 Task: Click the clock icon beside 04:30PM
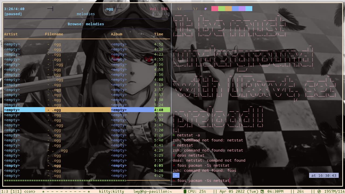point(262,192)
